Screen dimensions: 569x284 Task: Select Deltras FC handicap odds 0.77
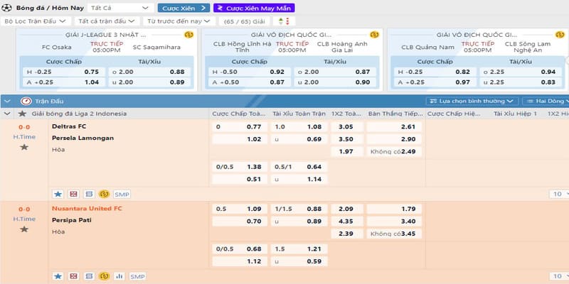click(240, 127)
